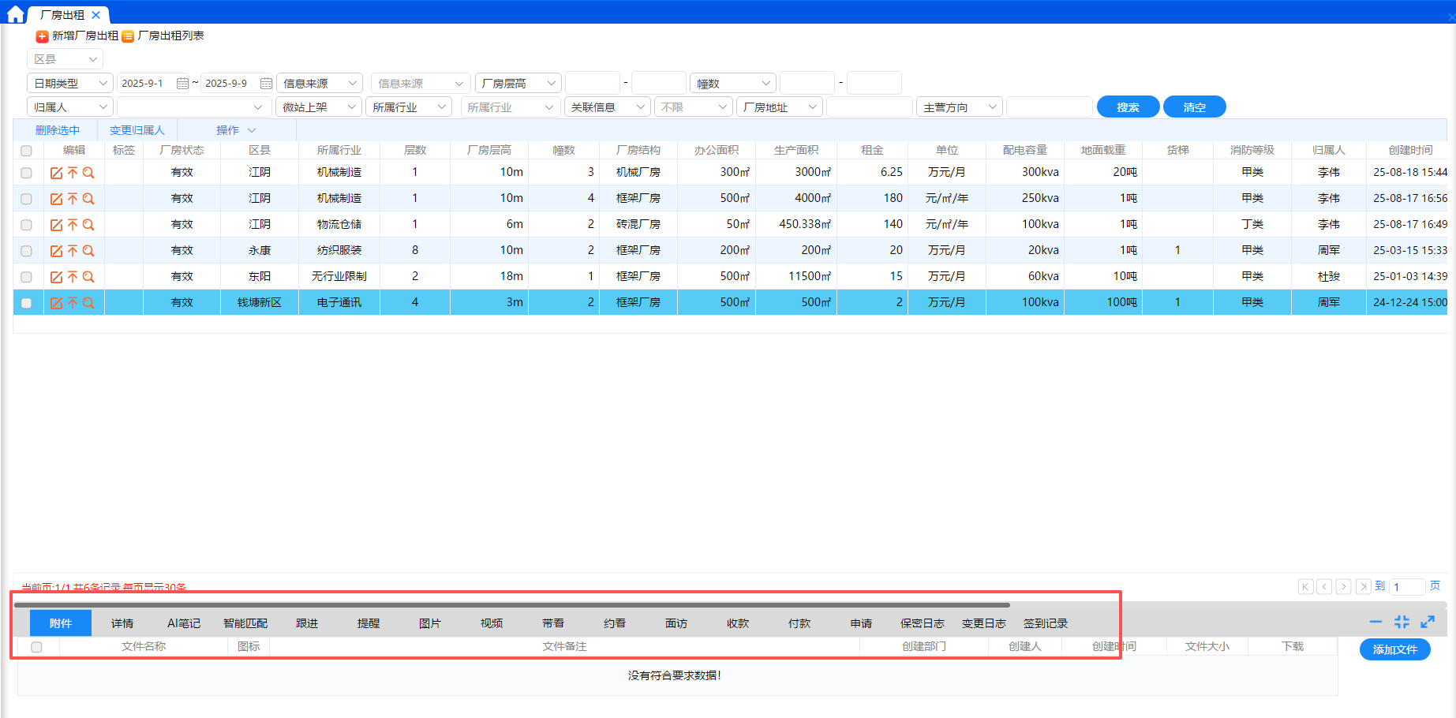The width and height of the screenshot is (1456, 718).
Task: Open start date calendar picker icon
Action: click(x=182, y=84)
